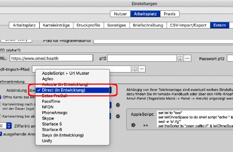233x152 pixels.
Task: Open the Praxis top tab
Action: 170,14
